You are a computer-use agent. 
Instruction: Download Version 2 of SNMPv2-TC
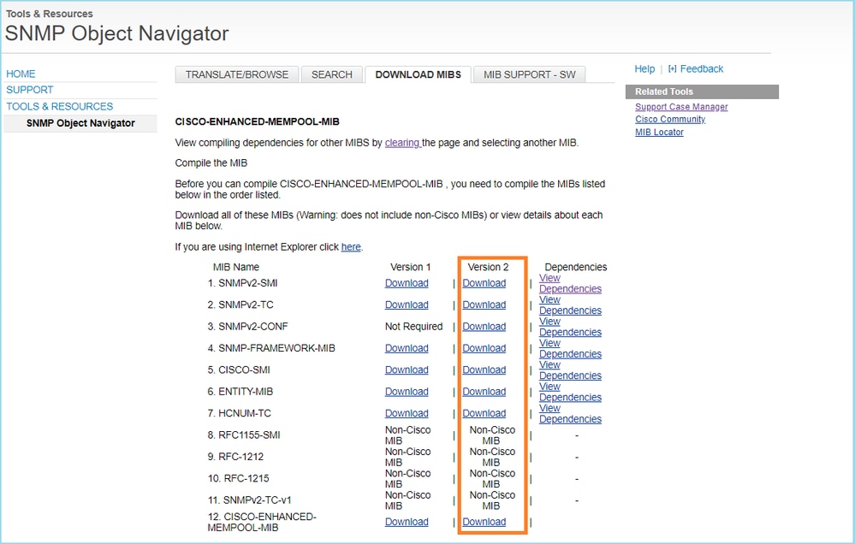tap(484, 305)
